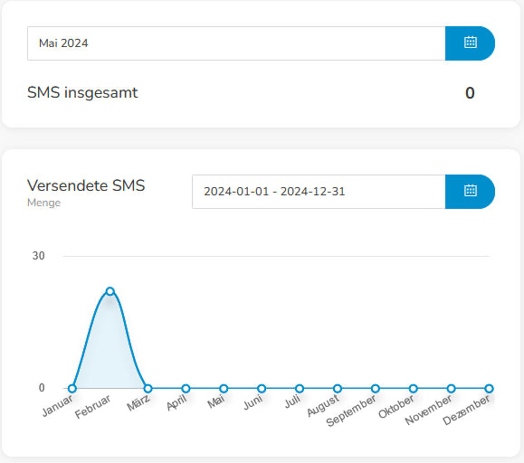Select the Oktober data point on chart
The height and width of the screenshot is (463, 524).
tap(414, 389)
